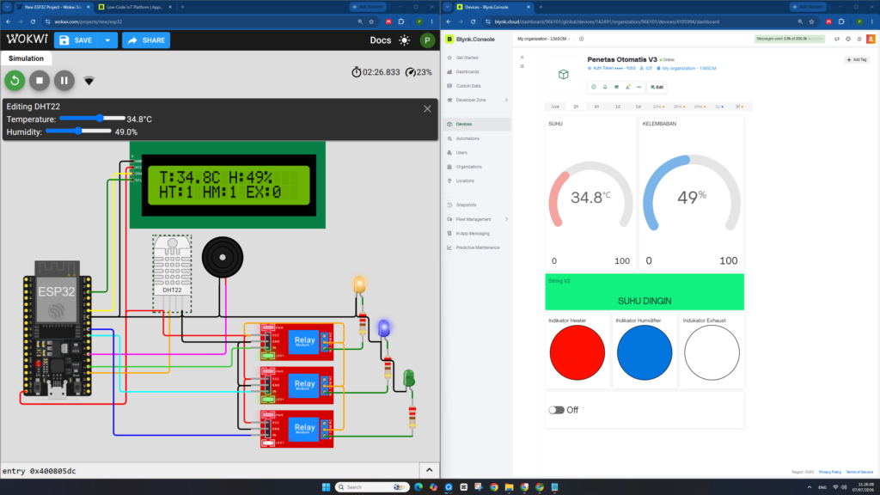Close the Blynk device panel with X
The width and height of the screenshot is (880, 495).
[522, 58]
